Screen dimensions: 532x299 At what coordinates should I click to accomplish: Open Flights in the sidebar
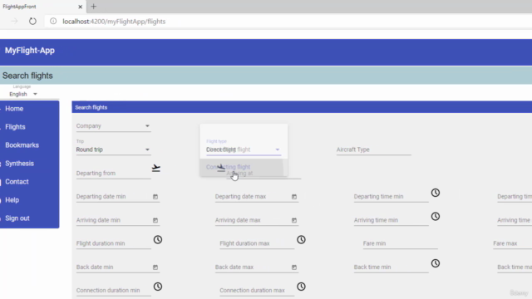click(15, 127)
